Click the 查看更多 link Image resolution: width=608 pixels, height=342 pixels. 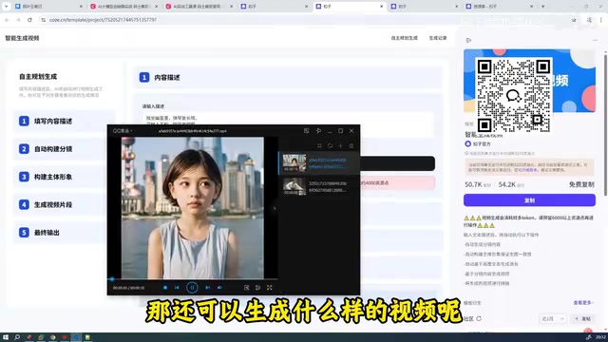pyautogui.click(x=583, y=302)
